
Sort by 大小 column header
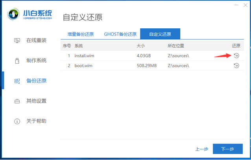(141, 46)
